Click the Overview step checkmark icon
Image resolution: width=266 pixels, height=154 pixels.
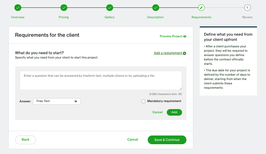click(x=18, y=8)
